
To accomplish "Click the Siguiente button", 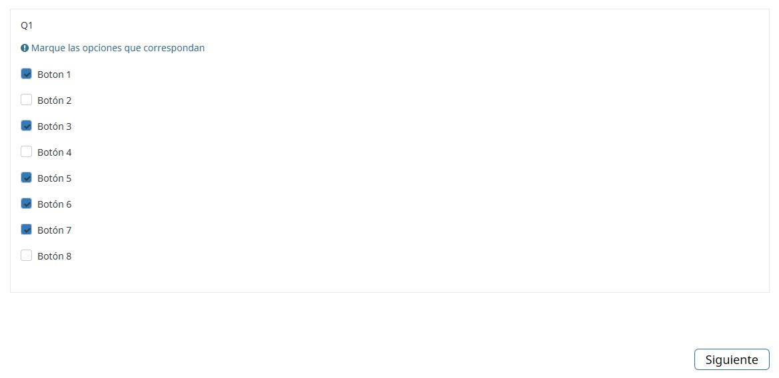I will coord(731,359).
